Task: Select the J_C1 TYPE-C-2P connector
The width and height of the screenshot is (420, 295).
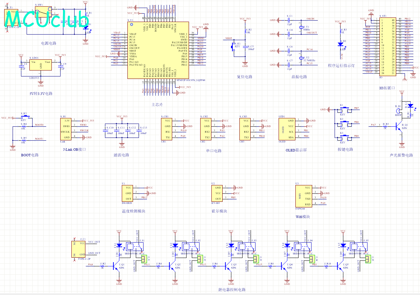Action: (79, 249)
